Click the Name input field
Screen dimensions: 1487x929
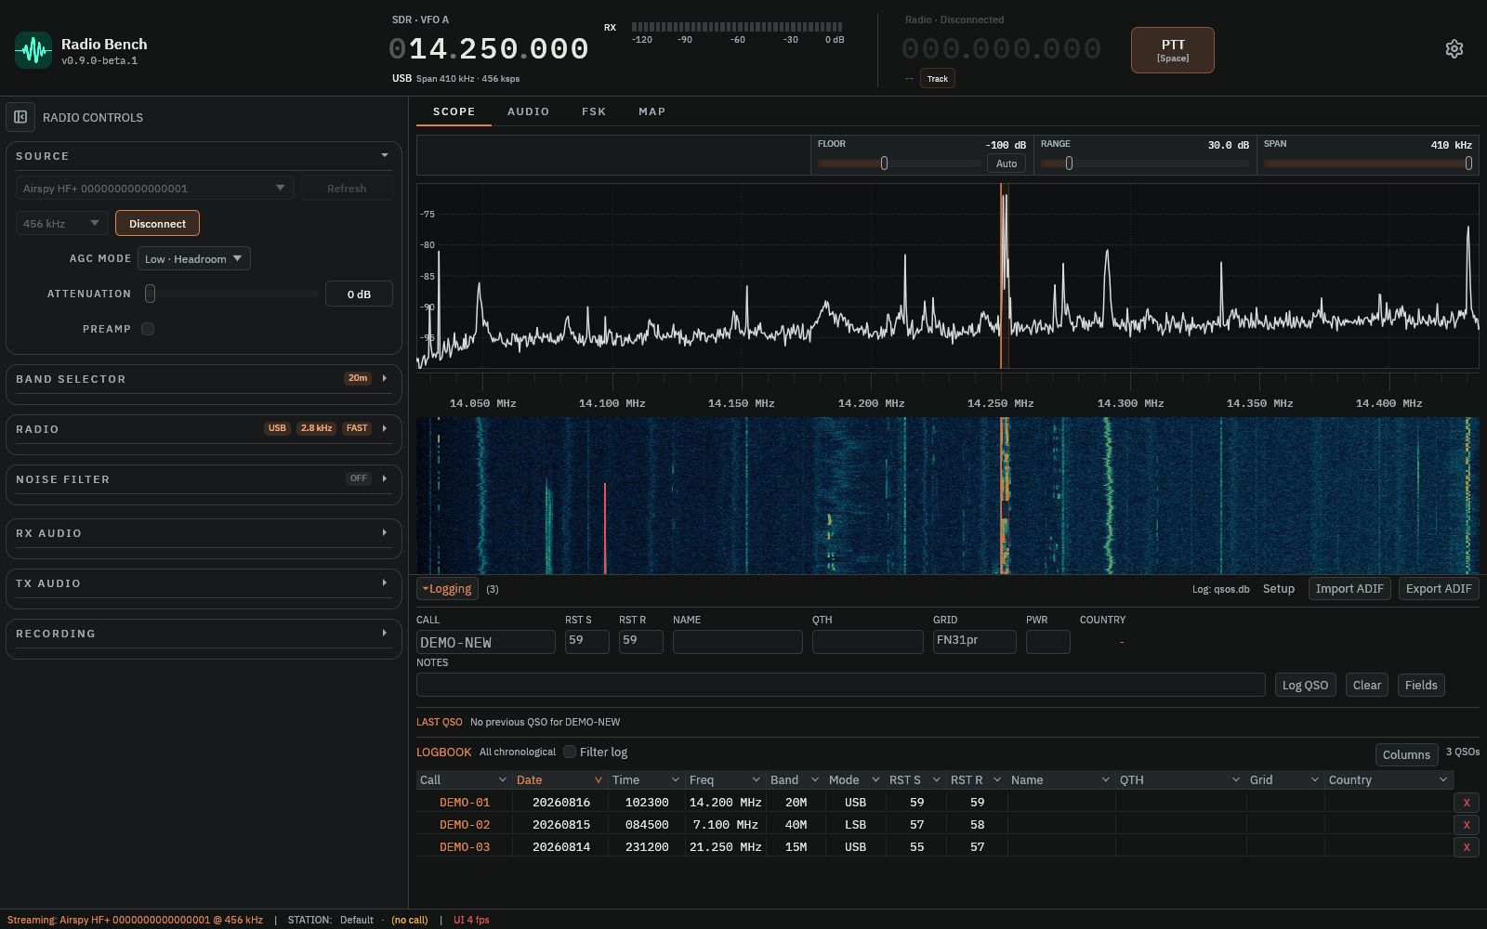[x=738, y=642]
